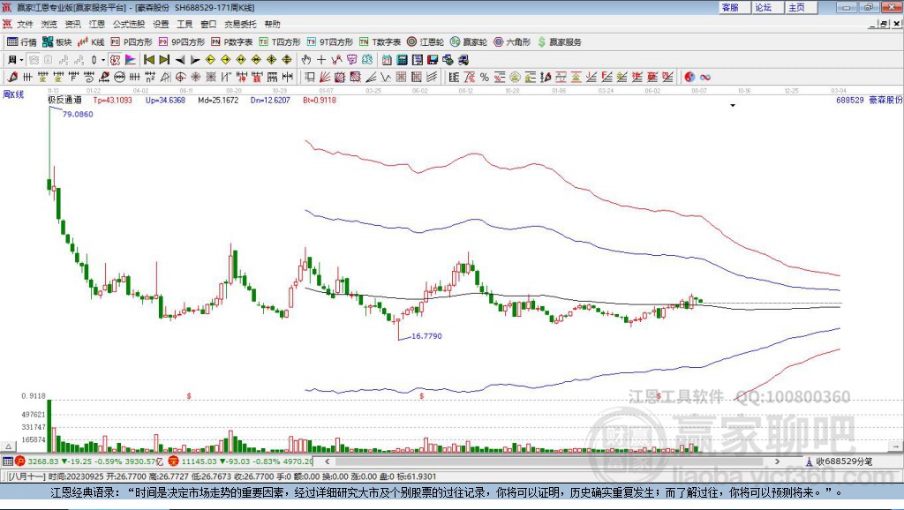Click the up-triangle button left of volume
Screen dimensions: 904x510
[x=9, y=446]
